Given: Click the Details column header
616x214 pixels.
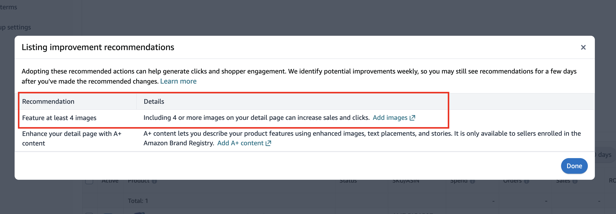Looking at the screenshot, I should coord(154,101).
